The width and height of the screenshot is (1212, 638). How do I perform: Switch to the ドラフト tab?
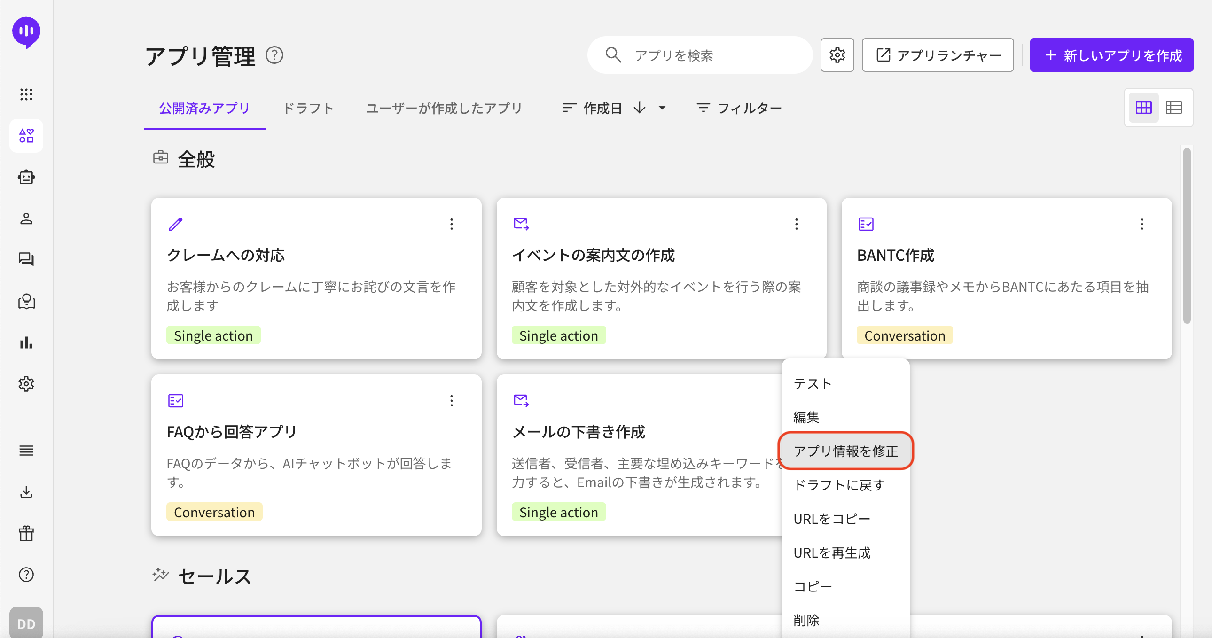308,108
